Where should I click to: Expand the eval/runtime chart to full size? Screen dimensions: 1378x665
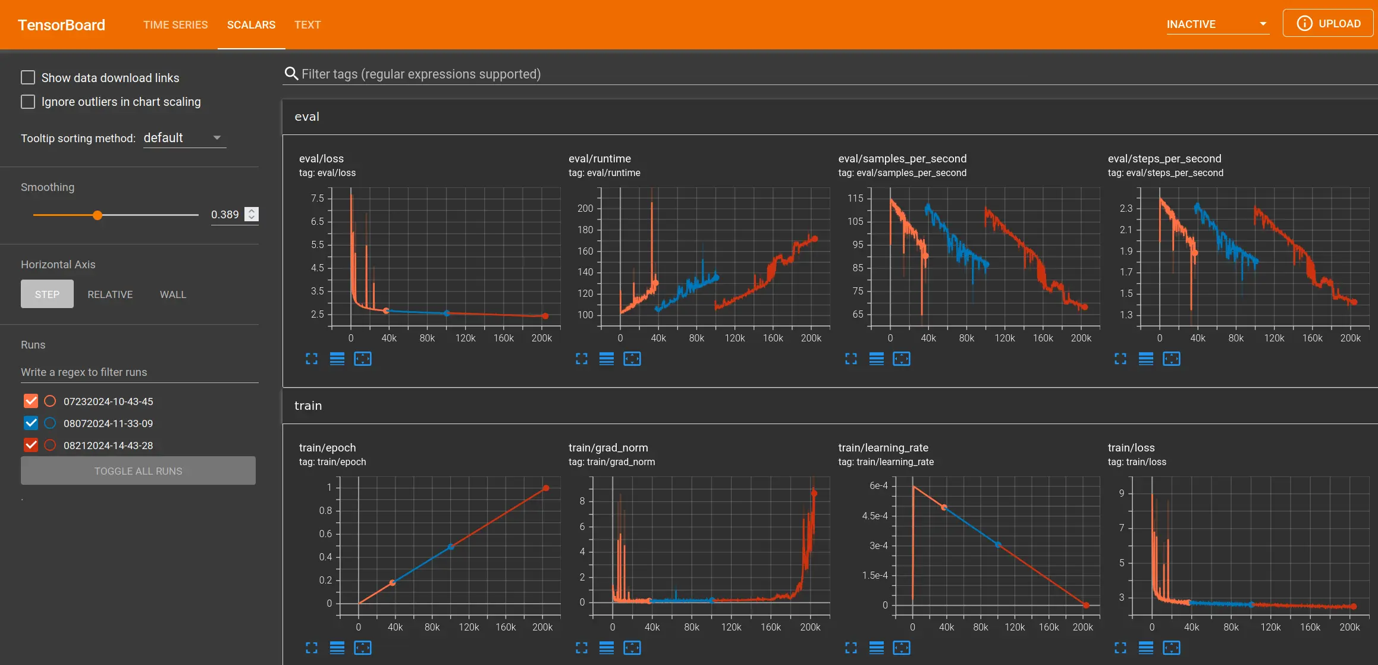[582, 359]
